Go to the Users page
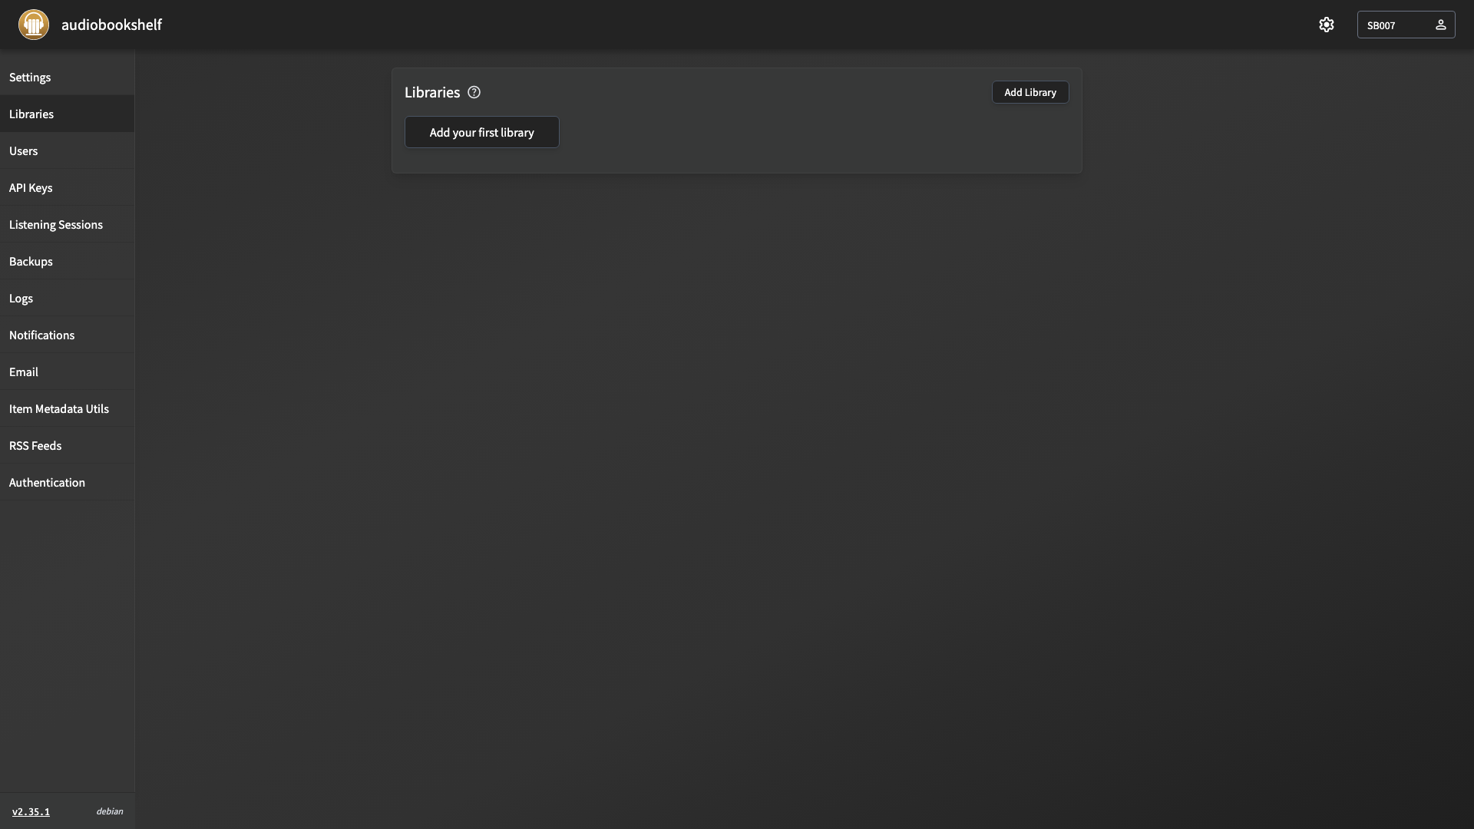 pyautogui.click(x=68, y=150)
